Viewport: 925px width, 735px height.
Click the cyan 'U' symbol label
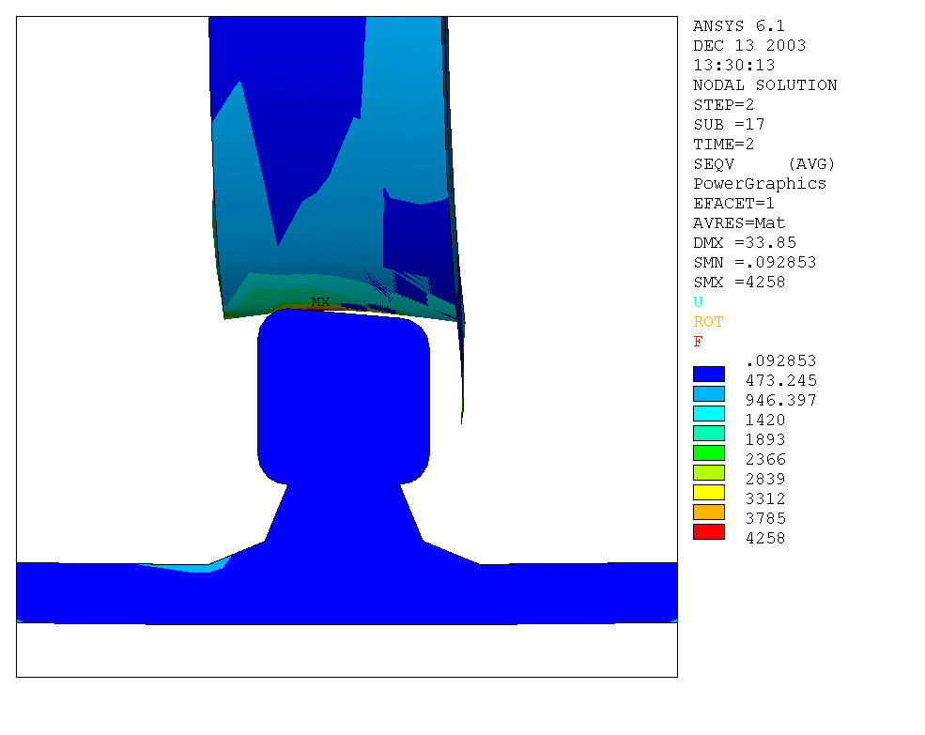[698, 302]
